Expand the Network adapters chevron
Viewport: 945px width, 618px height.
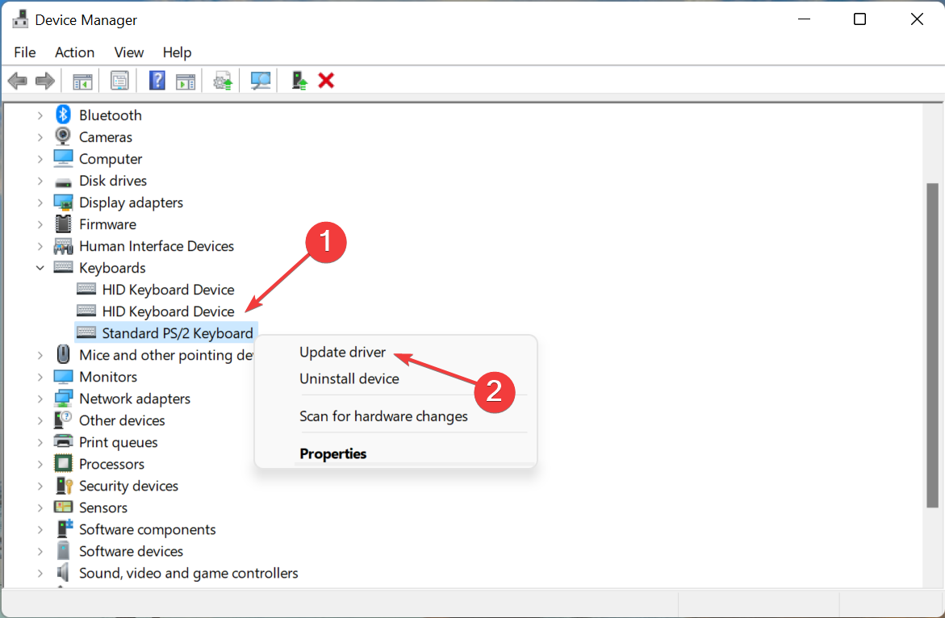tap(40, 399)
